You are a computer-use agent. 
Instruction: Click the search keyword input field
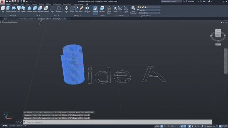[x=171, y=1]
